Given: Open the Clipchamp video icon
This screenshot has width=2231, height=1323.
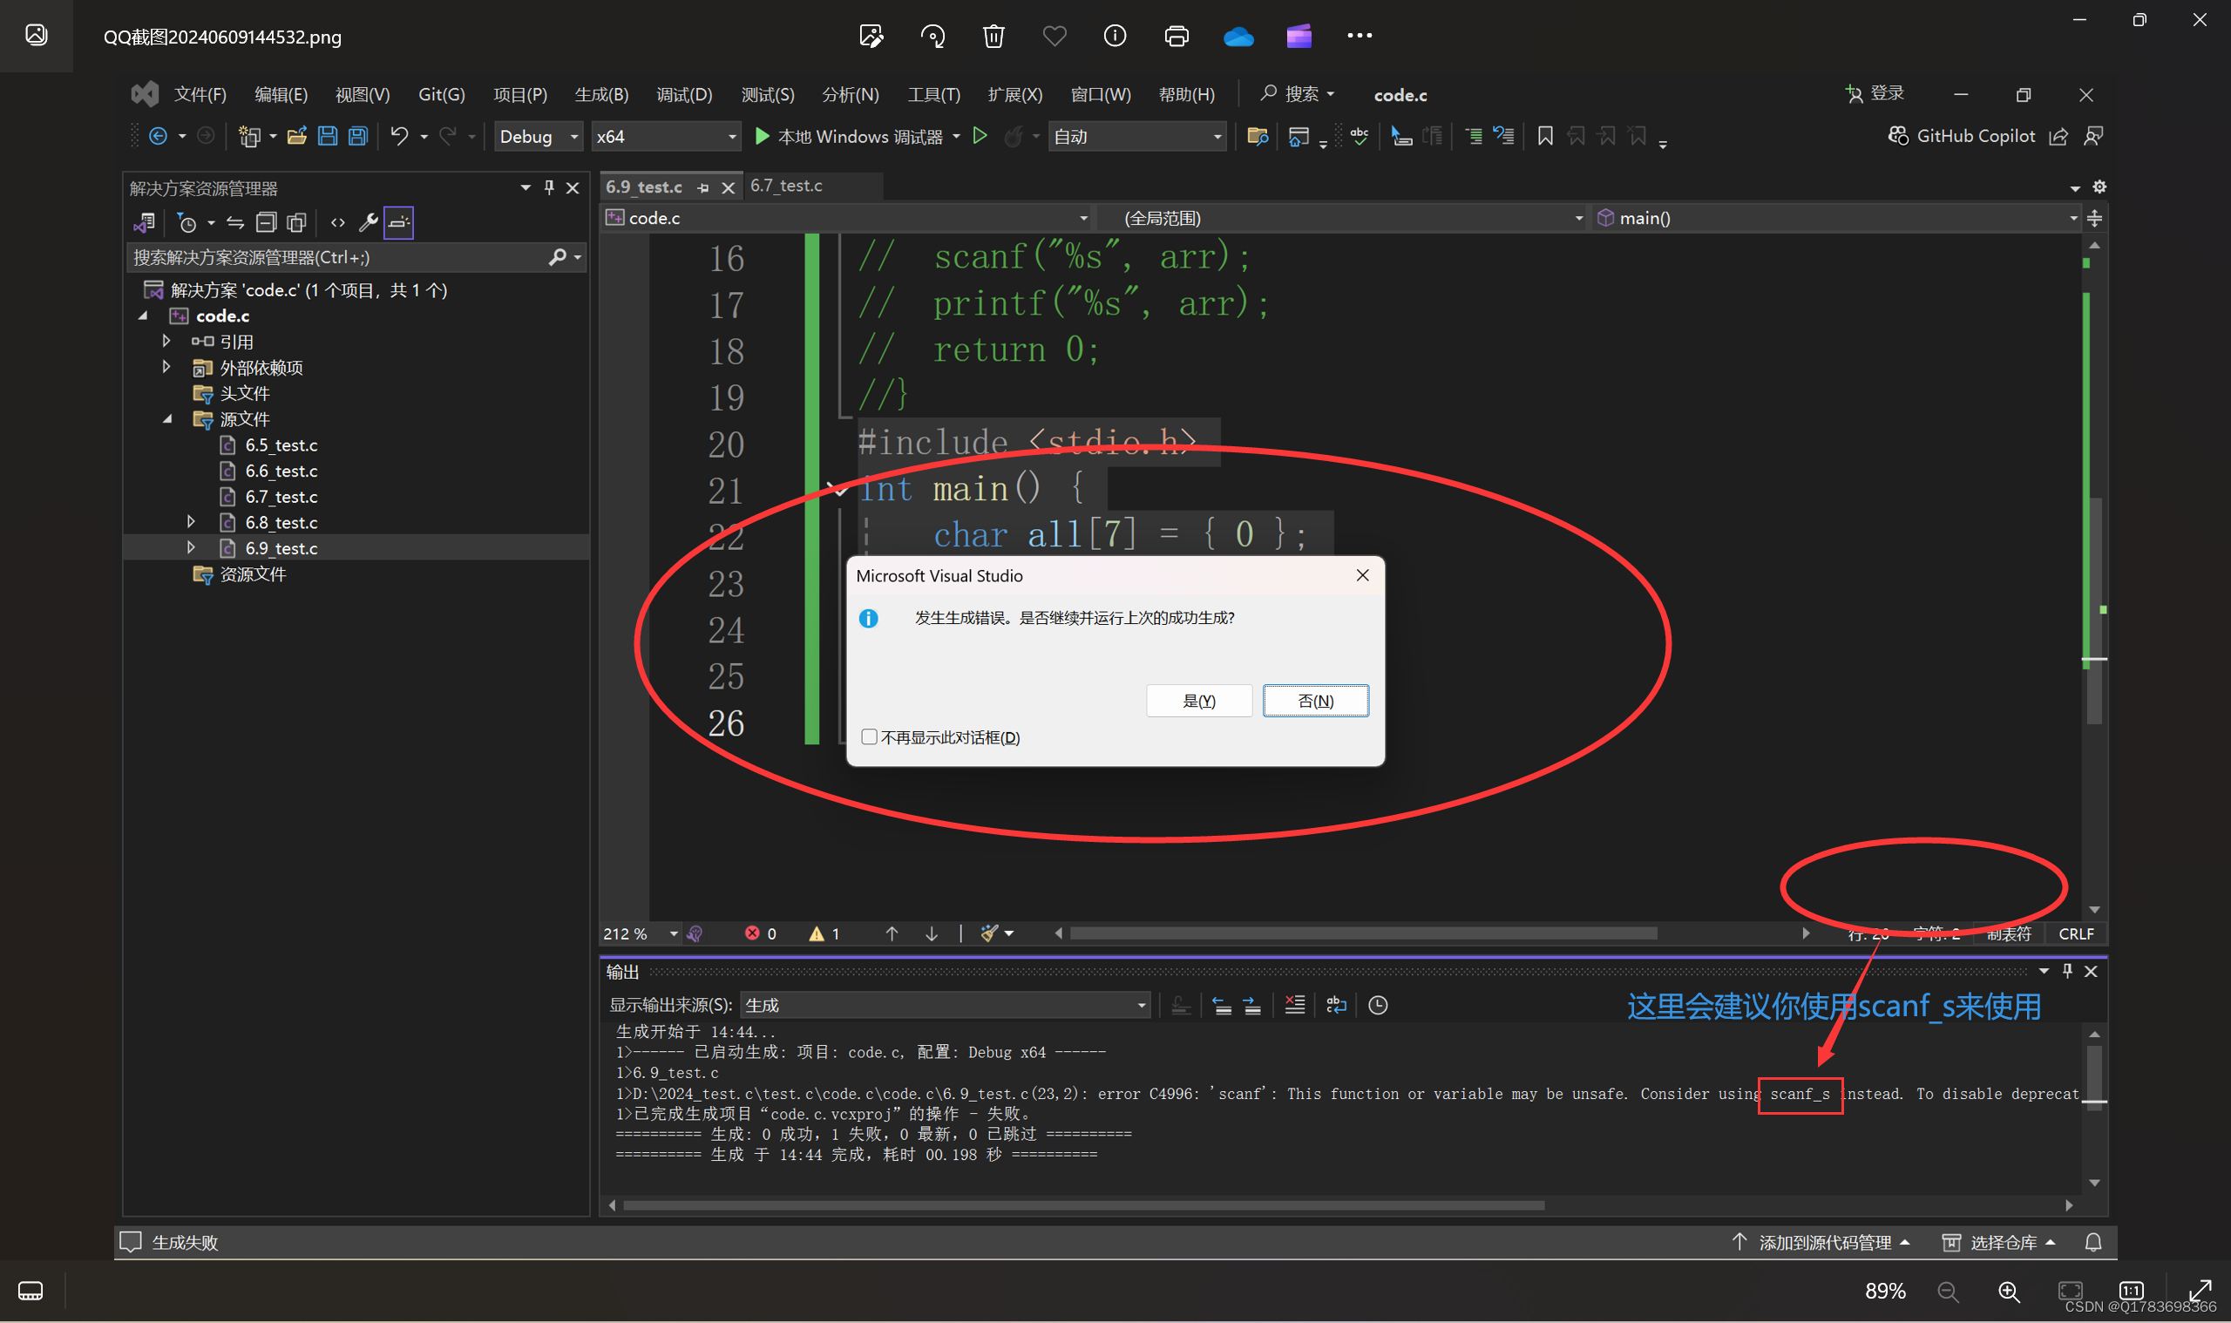Looking at the screenshot, I should coord(1299,36).
